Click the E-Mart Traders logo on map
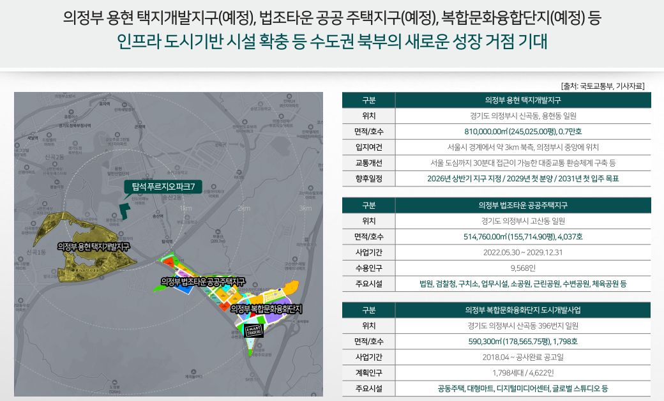The height and width of the screenshot is (401, 664). click(253, 330)
